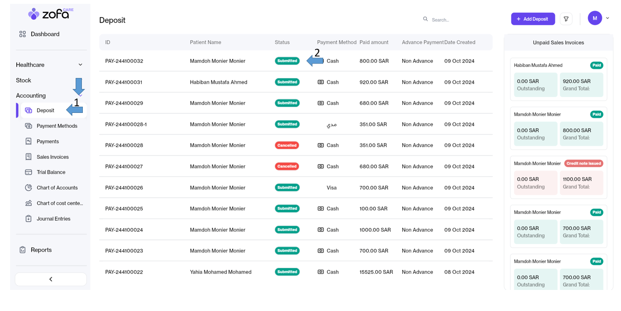621x311 pixels.
Task: Expand the Healthcare menu chevron
Action: coord(80,65)
